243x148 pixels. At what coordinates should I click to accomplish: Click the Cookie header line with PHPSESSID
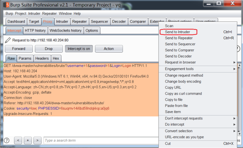pos(57,108)
